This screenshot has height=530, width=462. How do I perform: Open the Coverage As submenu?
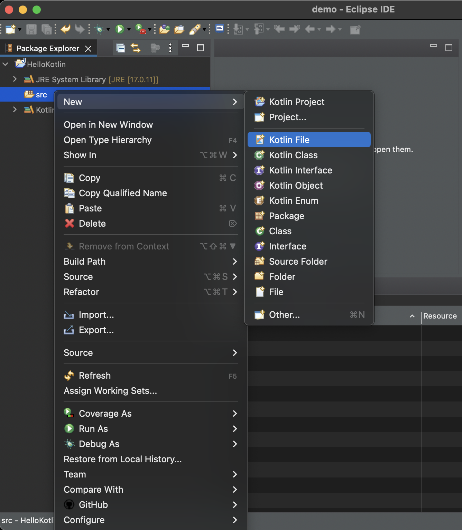pyautogui.click(x=151, y=414)
